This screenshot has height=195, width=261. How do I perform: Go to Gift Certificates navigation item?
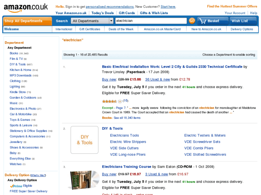point(90,29)
